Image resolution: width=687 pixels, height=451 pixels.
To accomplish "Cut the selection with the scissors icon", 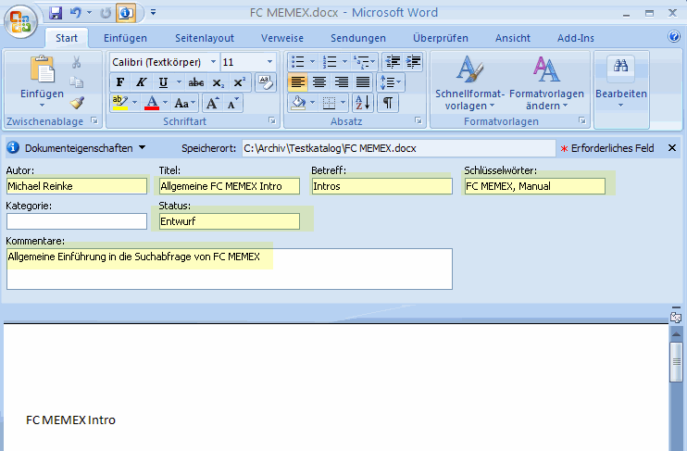I will coord(77,62).
